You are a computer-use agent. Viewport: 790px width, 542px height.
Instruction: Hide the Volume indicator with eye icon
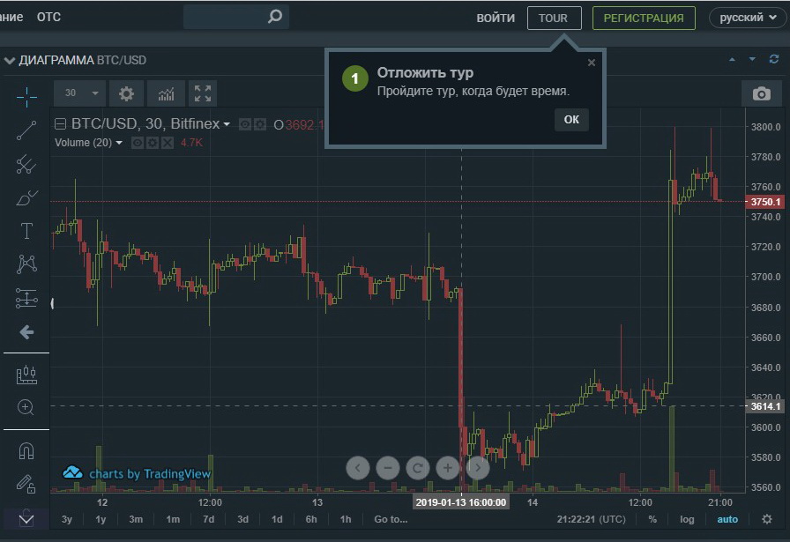[137, 143]
